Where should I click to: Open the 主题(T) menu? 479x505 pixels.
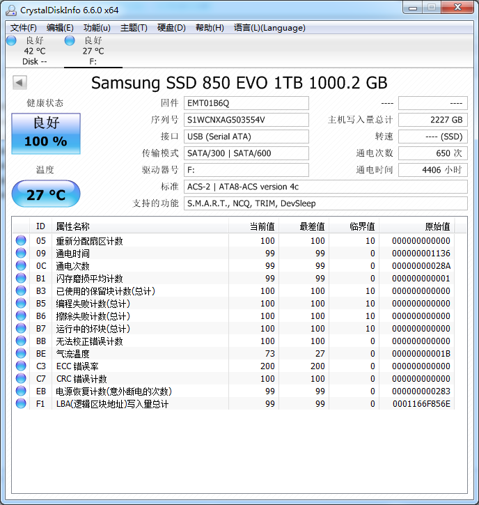pos(134,28)
